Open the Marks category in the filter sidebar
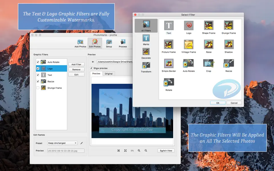The image size is (274, 171). point(146,39)
